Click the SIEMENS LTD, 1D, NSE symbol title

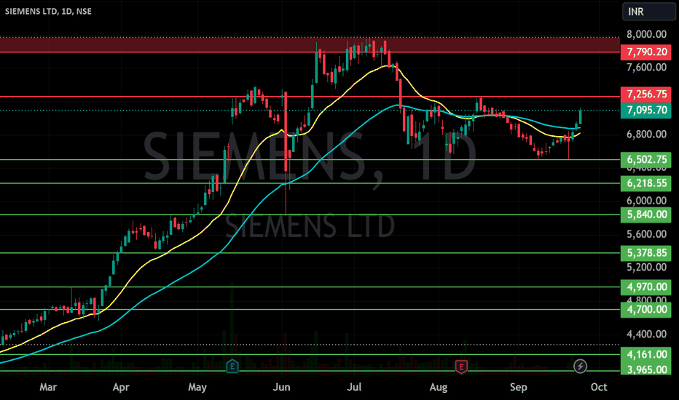48,11
